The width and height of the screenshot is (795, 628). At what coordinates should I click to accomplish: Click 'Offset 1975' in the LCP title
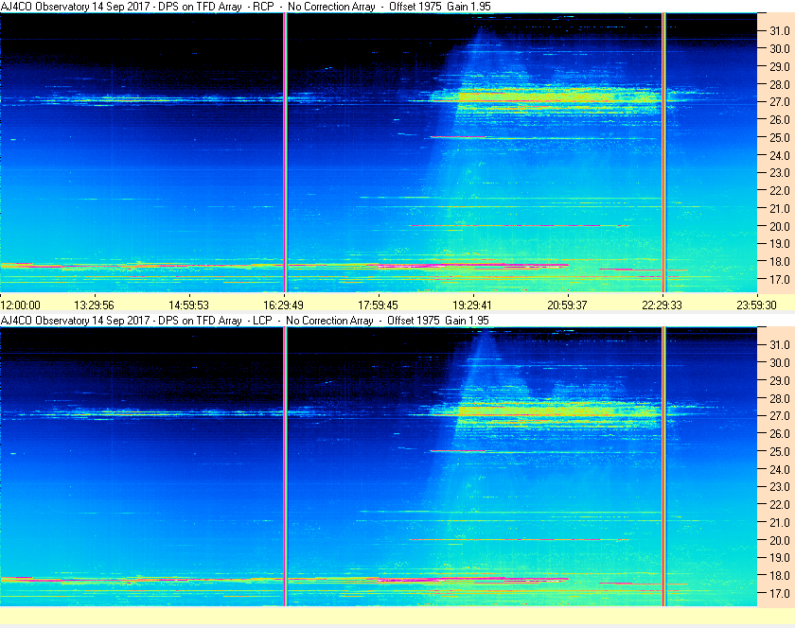point(414,321)
